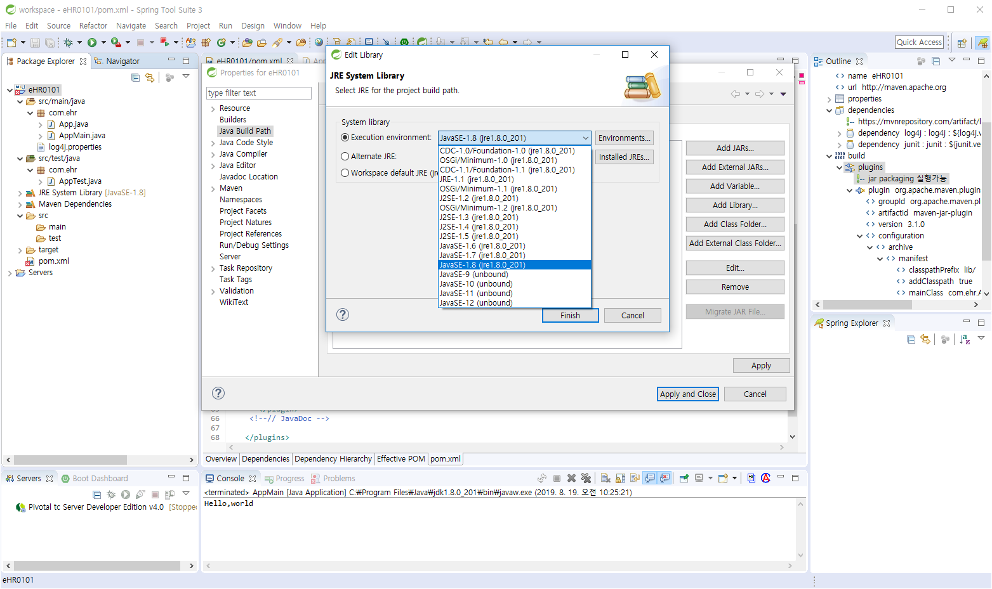Click the type filter text field
This screenshot has height=589, width=992.
coord(259,93)
